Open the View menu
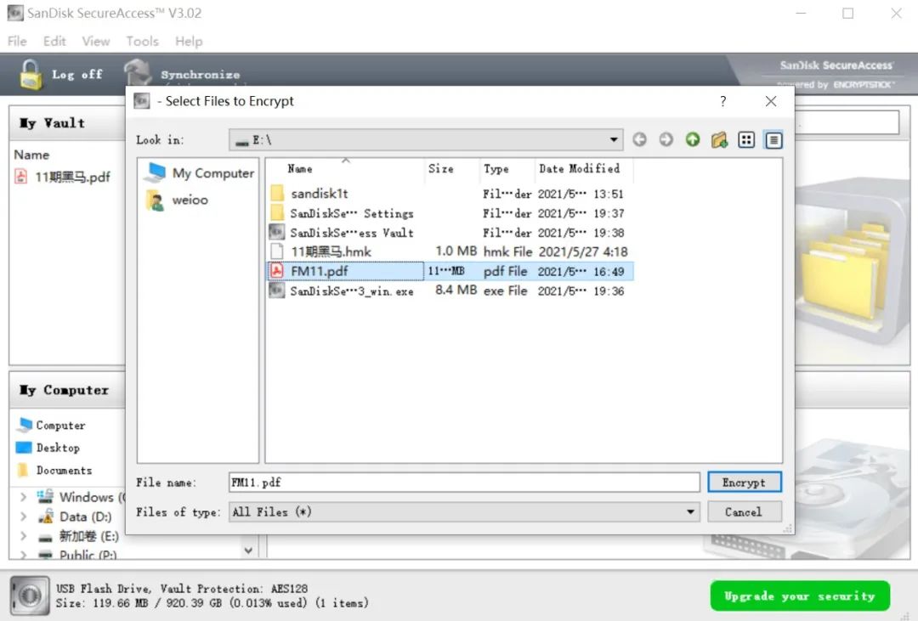This screenshot has width=918, height=621. pos(96,41)
